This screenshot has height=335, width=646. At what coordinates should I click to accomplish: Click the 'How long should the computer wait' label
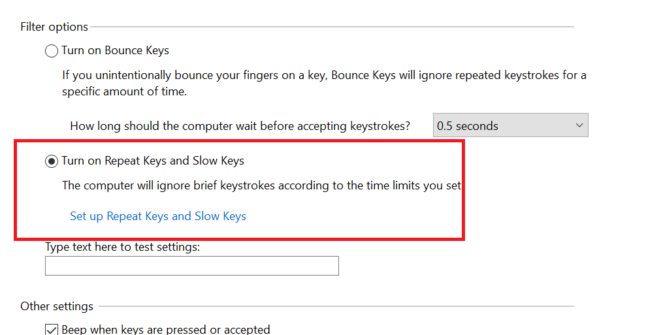[x=240, y=125]
